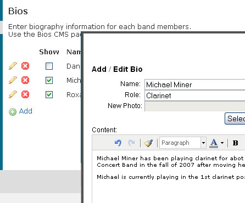
Task: Delete the Dan bio row
Action: tap(25, 66)
